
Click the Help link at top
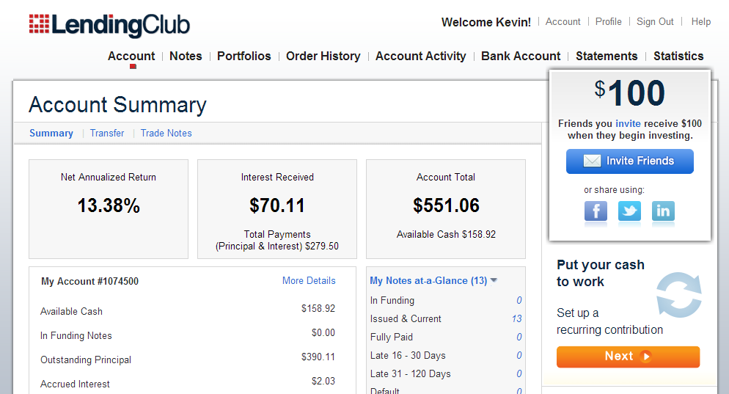tap(700, 21)
